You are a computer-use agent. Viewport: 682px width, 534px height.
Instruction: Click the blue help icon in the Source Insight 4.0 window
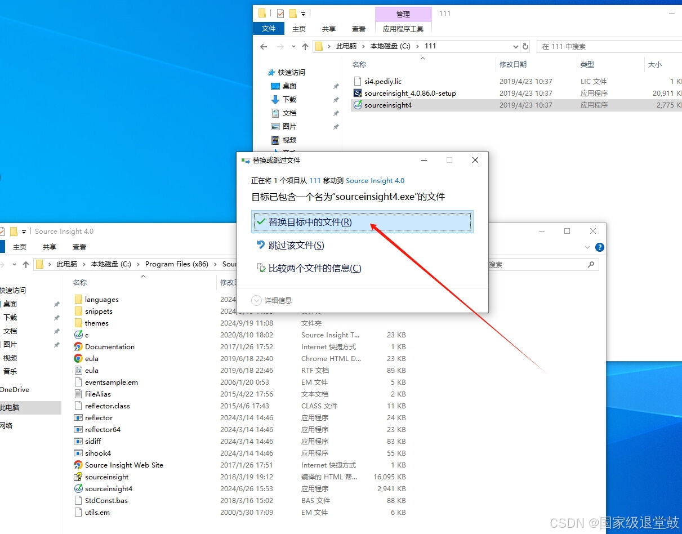(x=600, y=247)
